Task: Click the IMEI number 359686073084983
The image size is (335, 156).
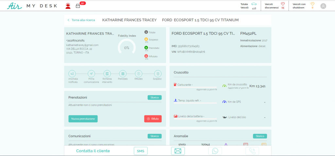Action: [x=189, y=46]
